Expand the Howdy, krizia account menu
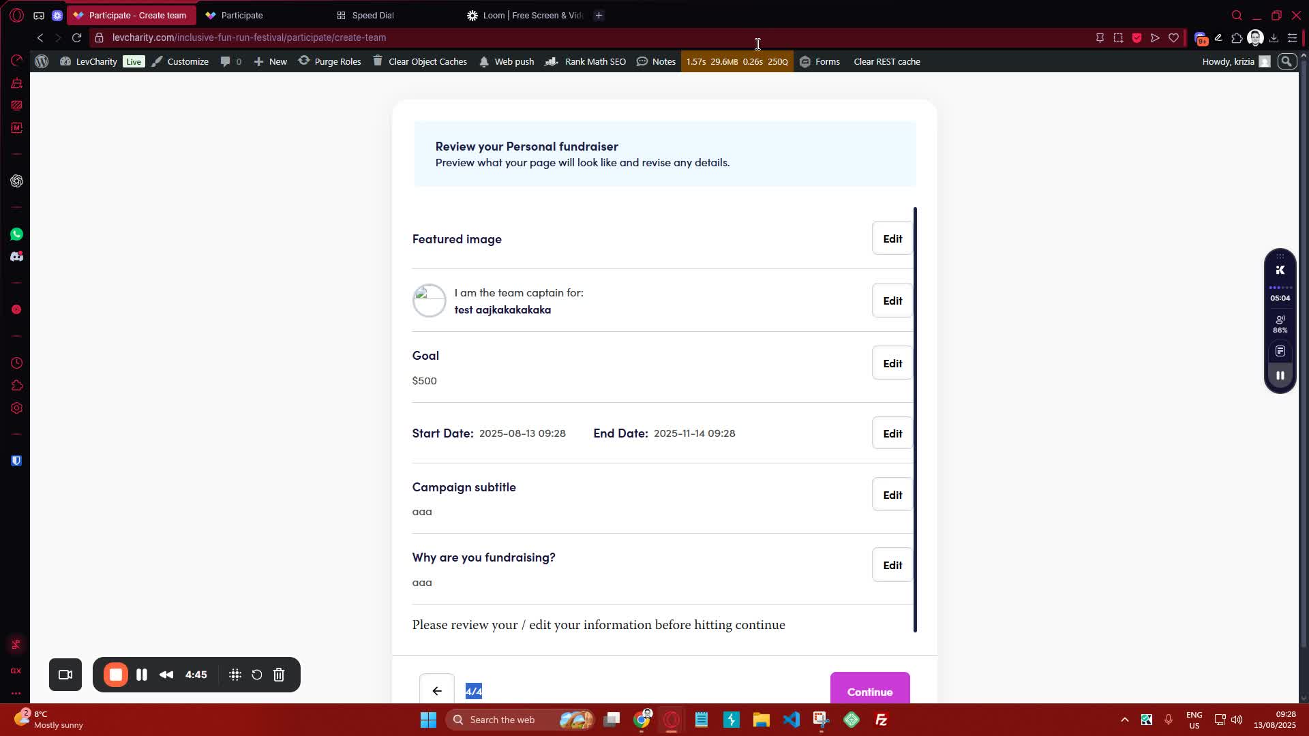1309x736 pixels. [x=1235, y=61]
